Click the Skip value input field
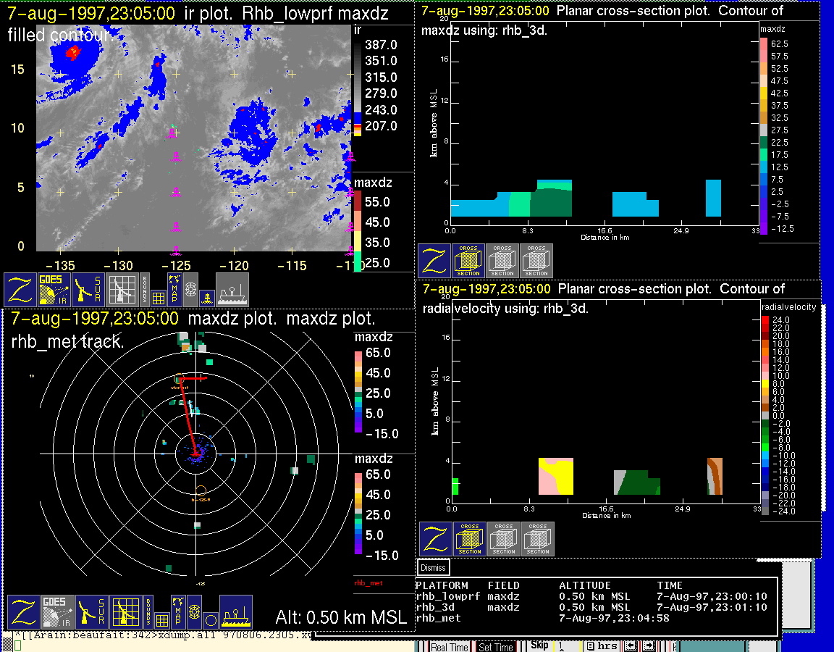The width and height of the screenshot is (834, 652). click(x=566, y=645)
